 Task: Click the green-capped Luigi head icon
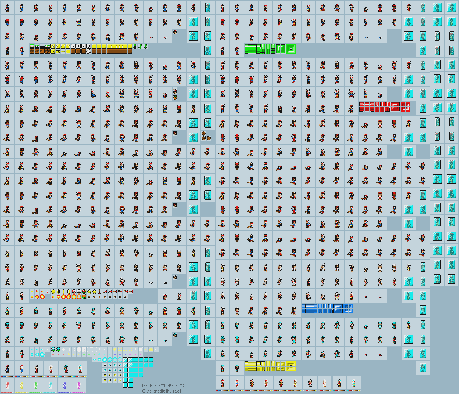175,335
